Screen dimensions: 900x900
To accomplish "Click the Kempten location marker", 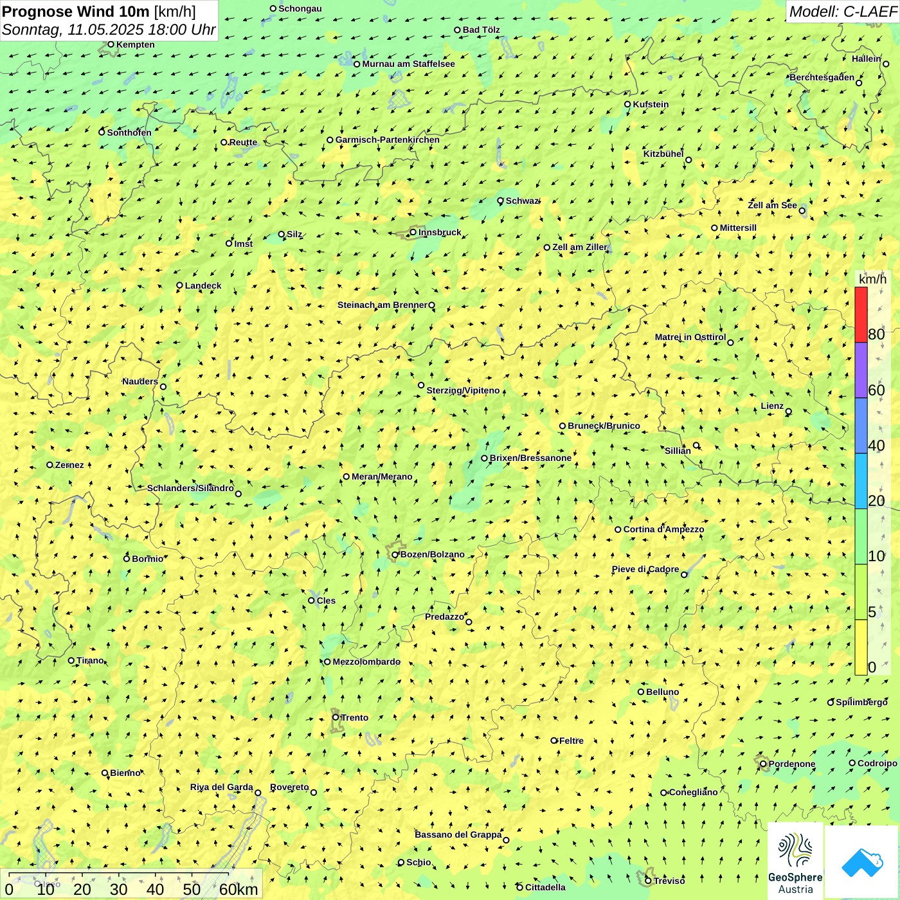I will (111, 44).
